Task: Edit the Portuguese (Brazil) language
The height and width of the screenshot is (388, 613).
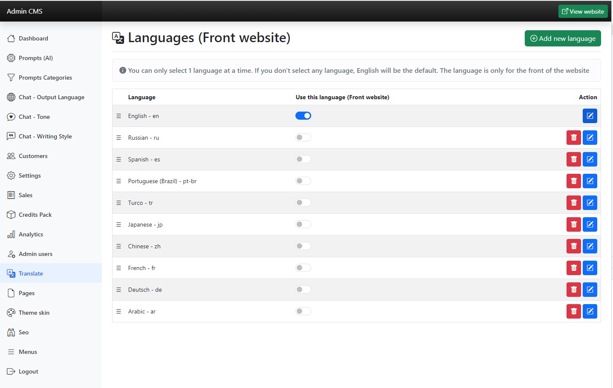Action: point(590,181)
